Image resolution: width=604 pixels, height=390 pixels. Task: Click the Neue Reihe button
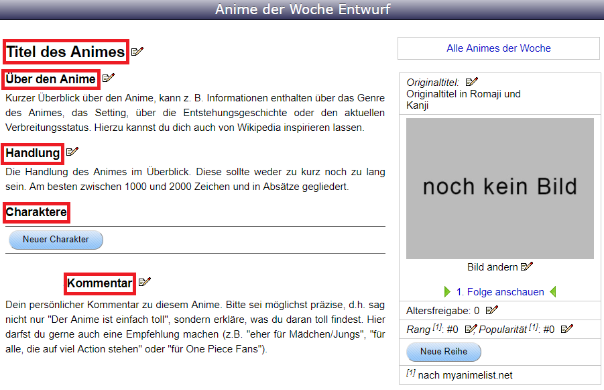point(444,352)
